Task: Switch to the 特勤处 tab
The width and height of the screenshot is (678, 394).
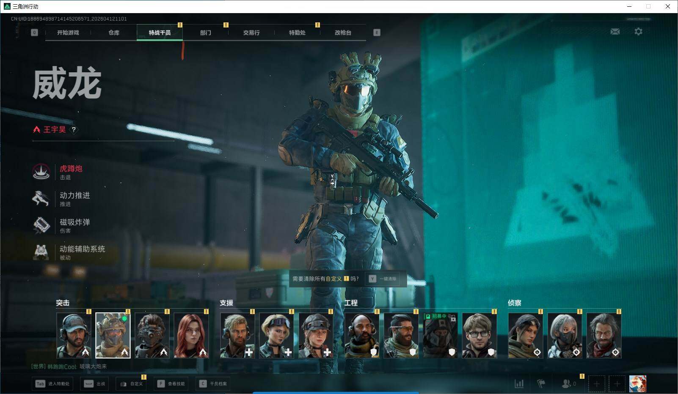Action: tap(297, 33)
